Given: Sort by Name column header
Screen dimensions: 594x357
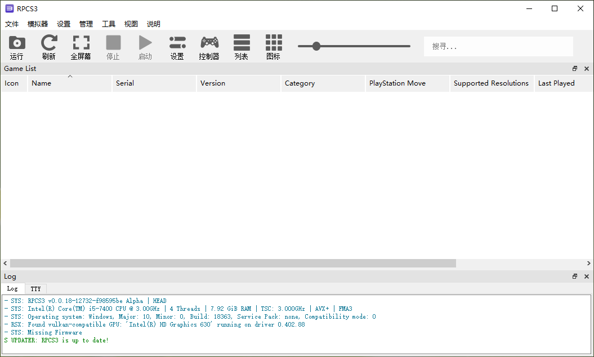Looking at the screenshot, I should click(x=70, y=83).
